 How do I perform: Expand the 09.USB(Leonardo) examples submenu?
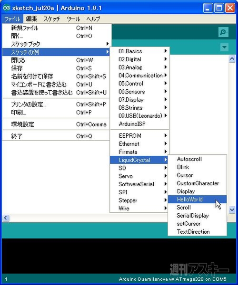139,116
